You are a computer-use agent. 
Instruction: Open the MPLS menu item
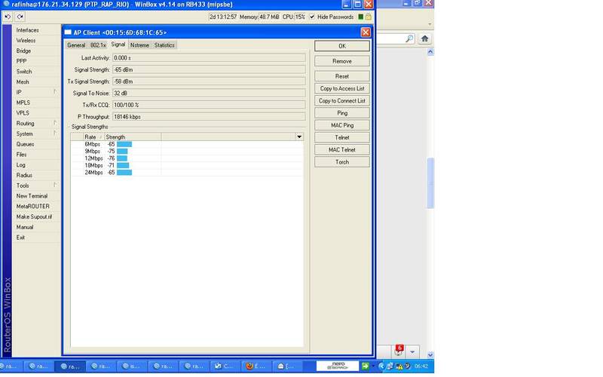pos(23,103)
